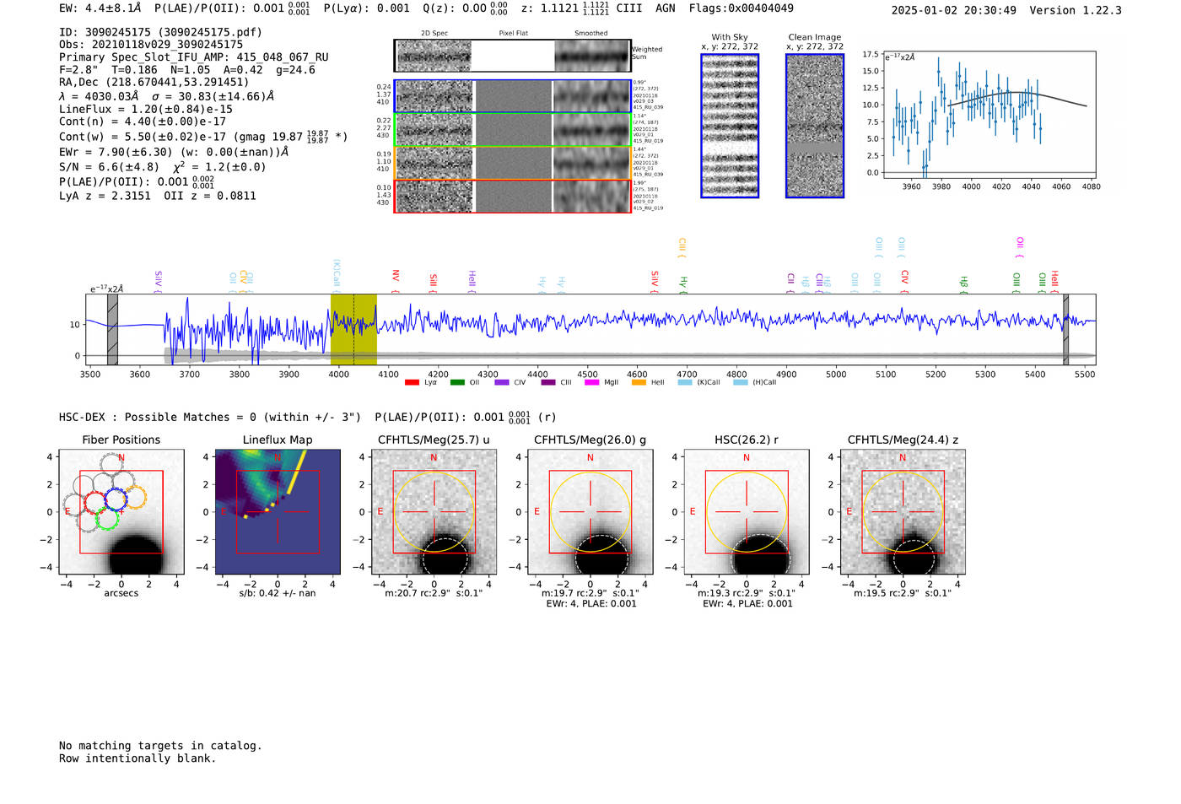Click the hatched gray band near 3550 Å
Viewport: 1181px width, 804px height.
pyautogui.click(x=112, y=329)
